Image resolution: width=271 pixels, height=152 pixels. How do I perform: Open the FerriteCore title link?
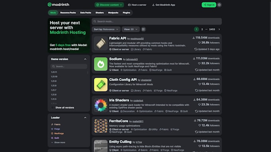coord(119,121)
